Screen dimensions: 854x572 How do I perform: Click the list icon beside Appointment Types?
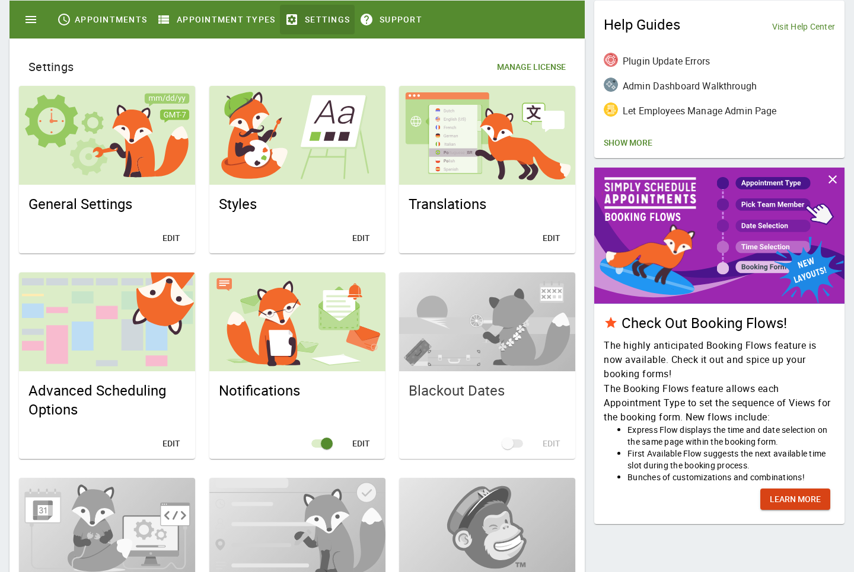(x=164, y=20)
